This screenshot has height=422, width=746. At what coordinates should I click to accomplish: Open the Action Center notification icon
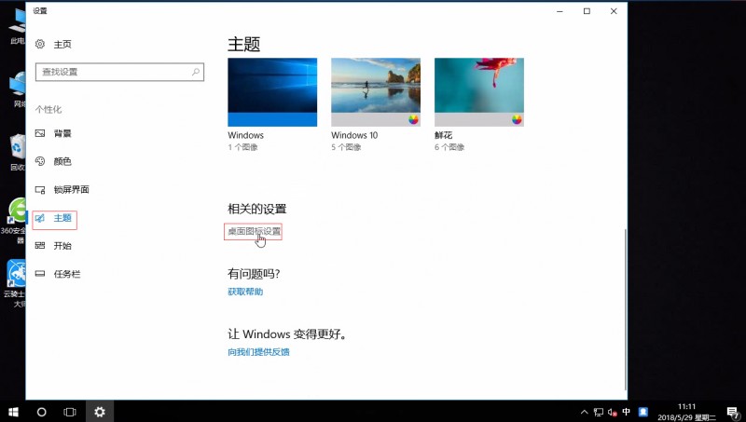pyautogui.click(x=733, y=412)
